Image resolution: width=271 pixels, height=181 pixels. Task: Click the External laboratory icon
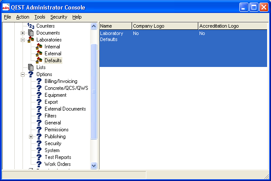click(x=39, y=54)
